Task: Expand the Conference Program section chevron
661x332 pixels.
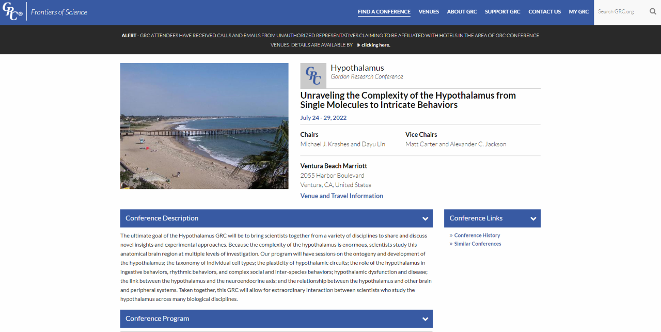Action: pos(425,319)
